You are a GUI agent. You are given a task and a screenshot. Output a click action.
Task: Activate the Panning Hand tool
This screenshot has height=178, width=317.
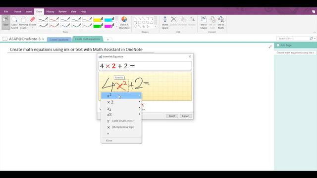pos(23,22)
